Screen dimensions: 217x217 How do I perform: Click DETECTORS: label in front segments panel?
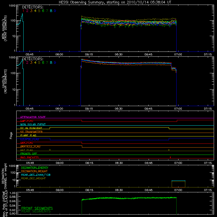[x=33, y=7]
